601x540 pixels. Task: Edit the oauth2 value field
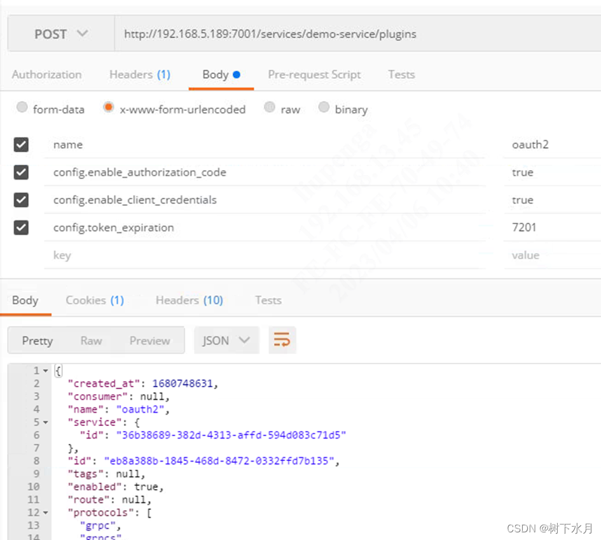pos(552,145)
